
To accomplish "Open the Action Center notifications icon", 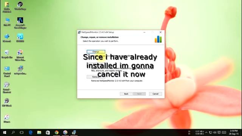I will point(219,133).
